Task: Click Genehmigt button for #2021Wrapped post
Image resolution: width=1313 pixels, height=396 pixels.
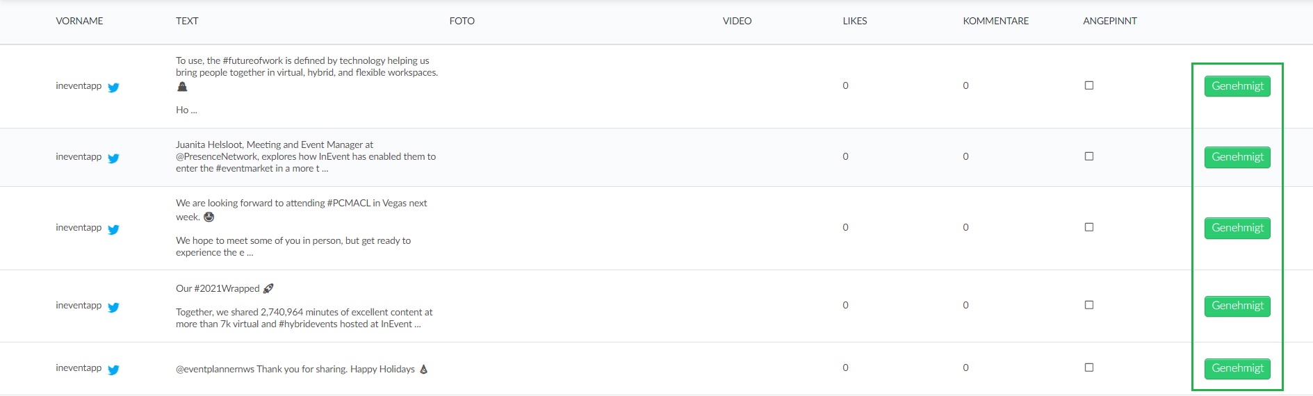Action: pyautogui.click(x=1237, y=306)
